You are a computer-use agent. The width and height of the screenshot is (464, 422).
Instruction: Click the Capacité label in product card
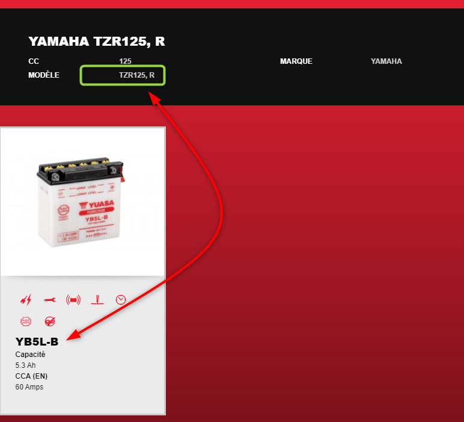[x=30, y=355]
